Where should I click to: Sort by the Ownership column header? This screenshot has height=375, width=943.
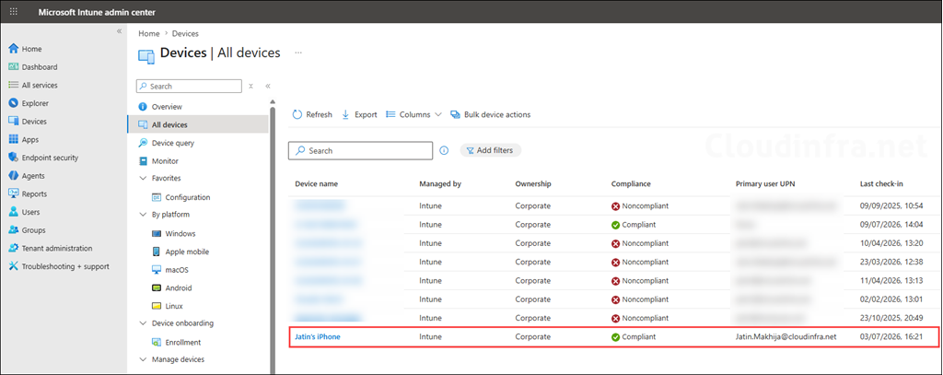coord(533,183)
